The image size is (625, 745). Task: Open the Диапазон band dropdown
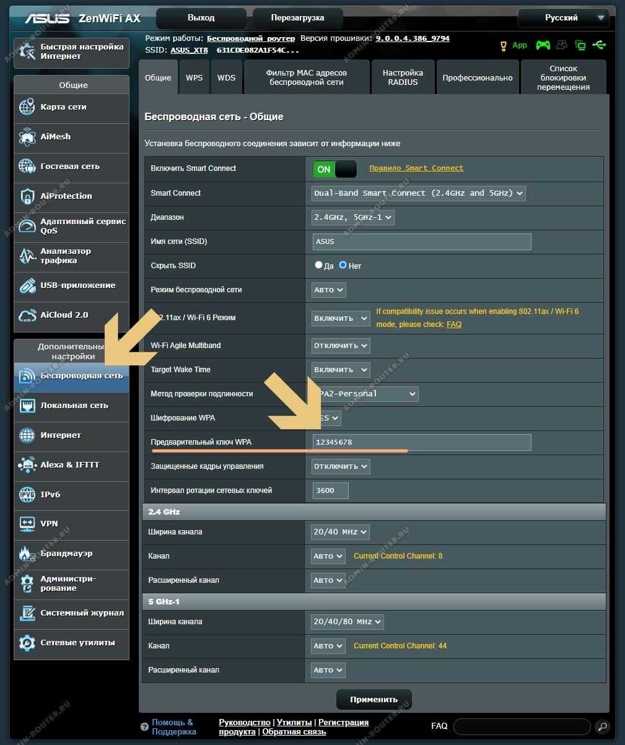pyautogui.click(x=352, y=217)
